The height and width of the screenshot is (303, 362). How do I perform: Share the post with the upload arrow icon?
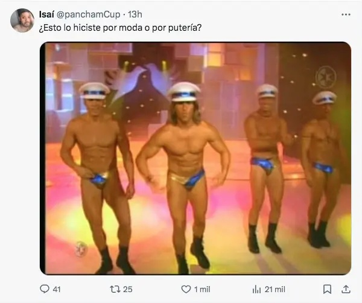[346, 289]
